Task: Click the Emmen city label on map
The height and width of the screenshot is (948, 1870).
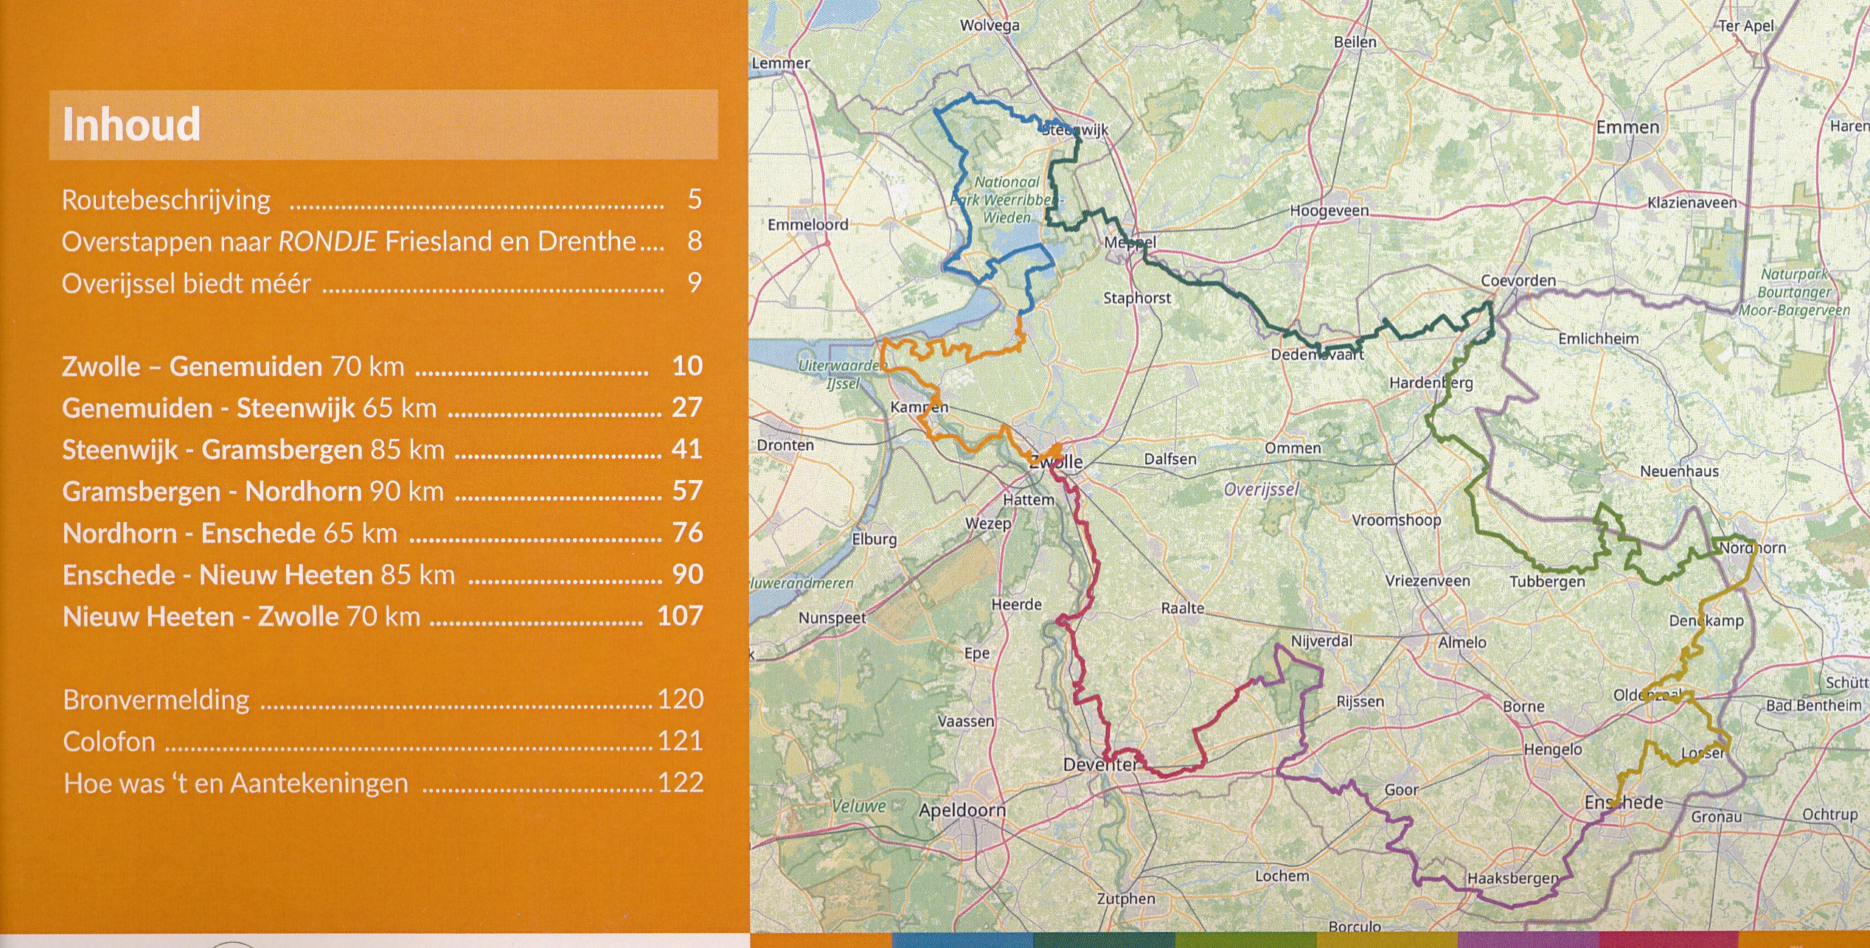Action: [1627, 128]
